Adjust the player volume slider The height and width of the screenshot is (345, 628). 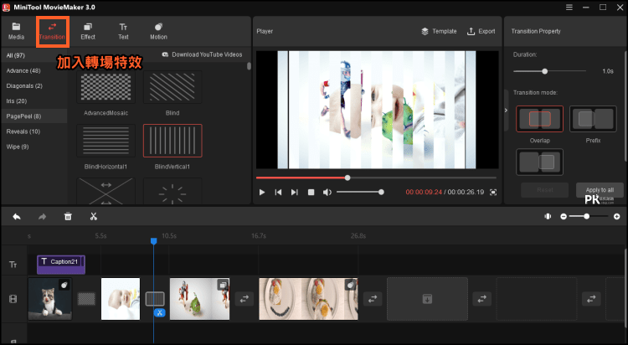pyautogui.click(x=360, y=193)
